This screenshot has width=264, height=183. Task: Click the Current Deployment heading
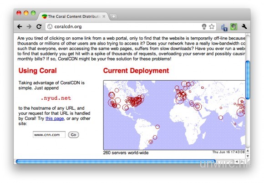click(136, 71)
